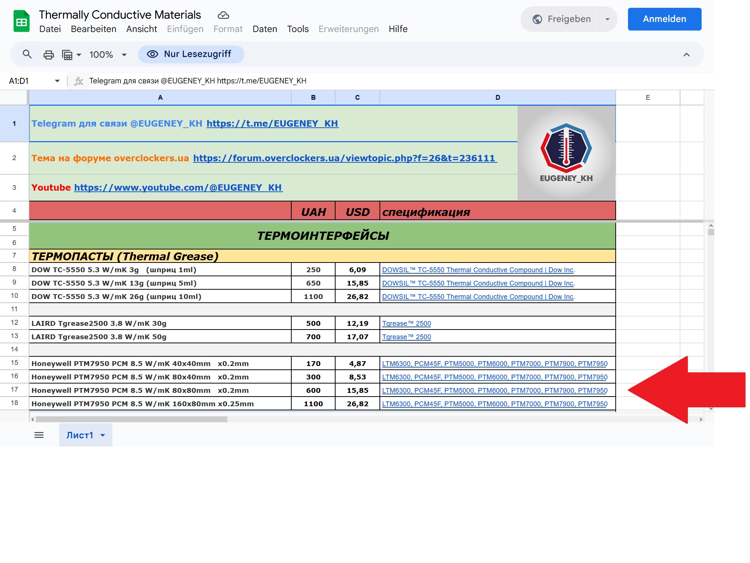Screen dimensions: 750x563
Task: Select cell LAIRD Tgrease2500 3.8 W/mK 50g
Action: coord(160,337)
